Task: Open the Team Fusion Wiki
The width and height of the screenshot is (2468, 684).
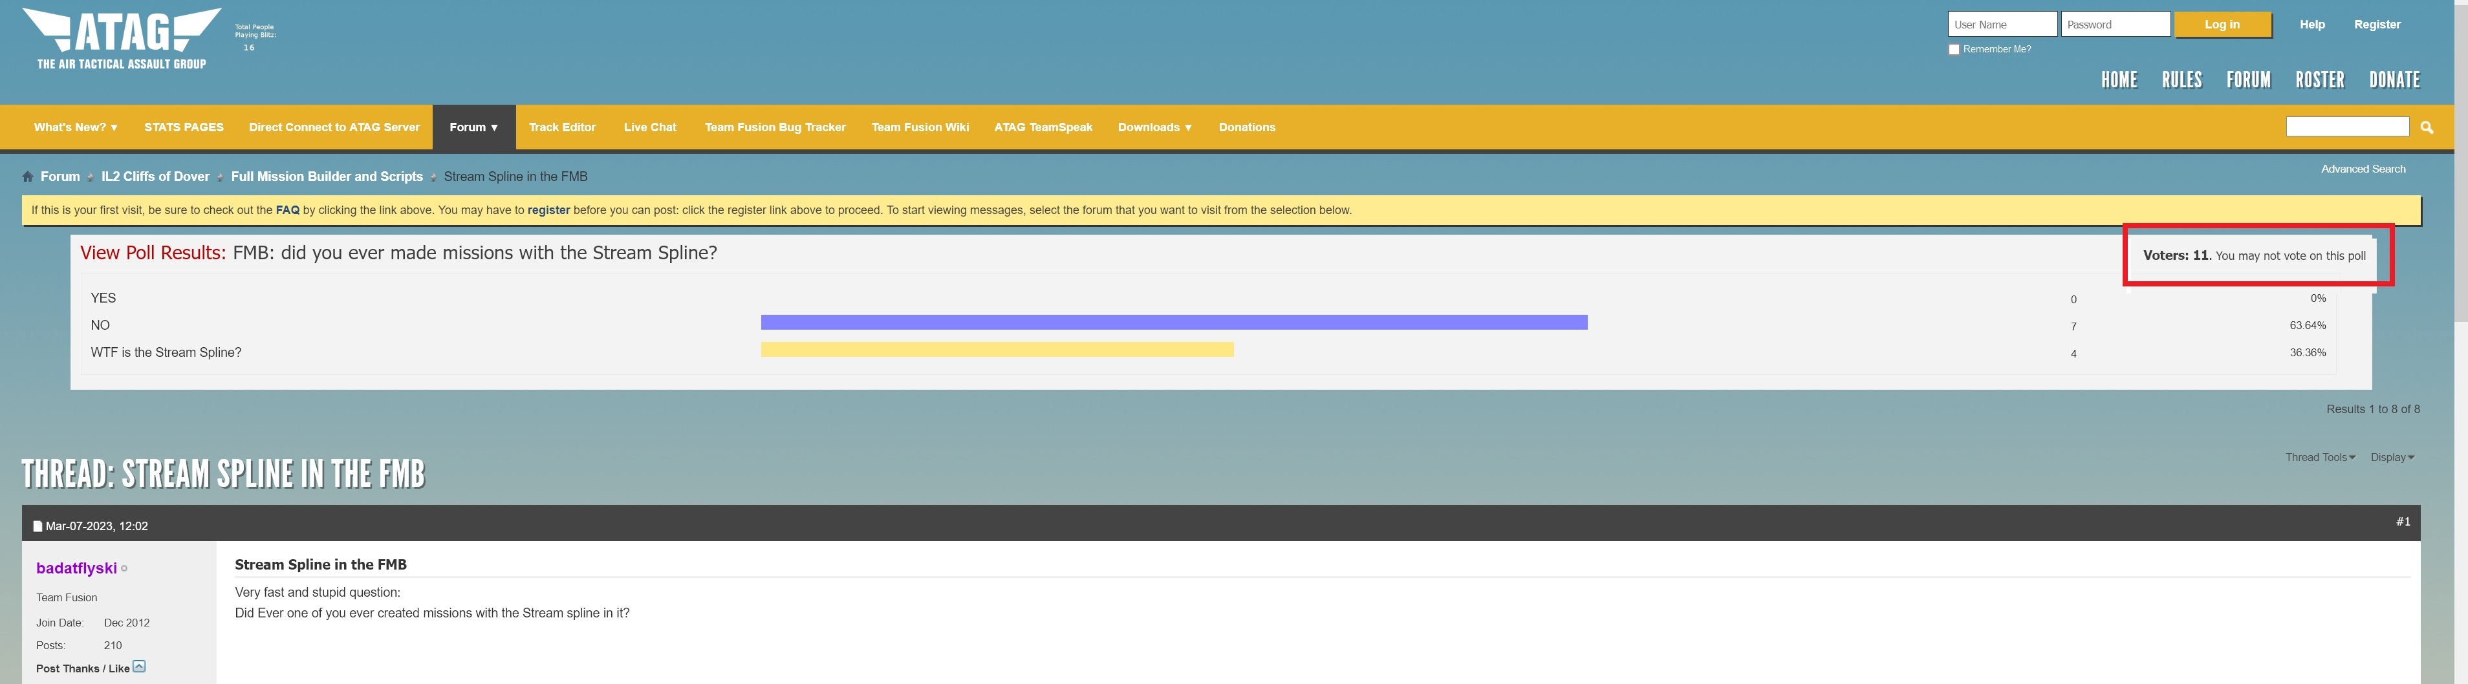Action: coord(920,127)
